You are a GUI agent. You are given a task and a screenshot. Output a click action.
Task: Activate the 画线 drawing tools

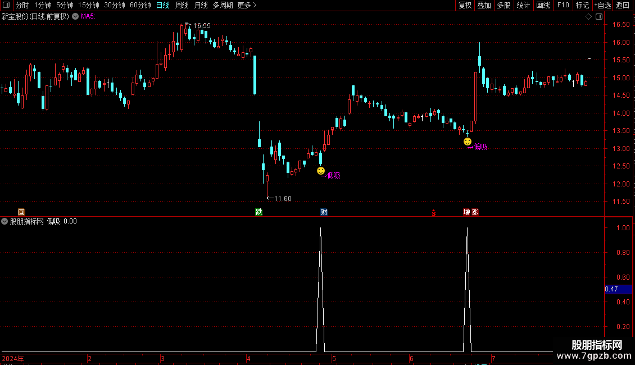[x=543, y=5]
